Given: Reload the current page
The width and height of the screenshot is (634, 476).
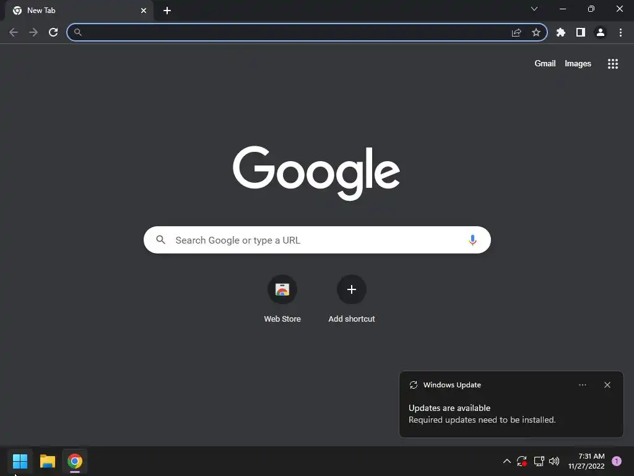Looking at the screenshot, I should coord(53,32).
